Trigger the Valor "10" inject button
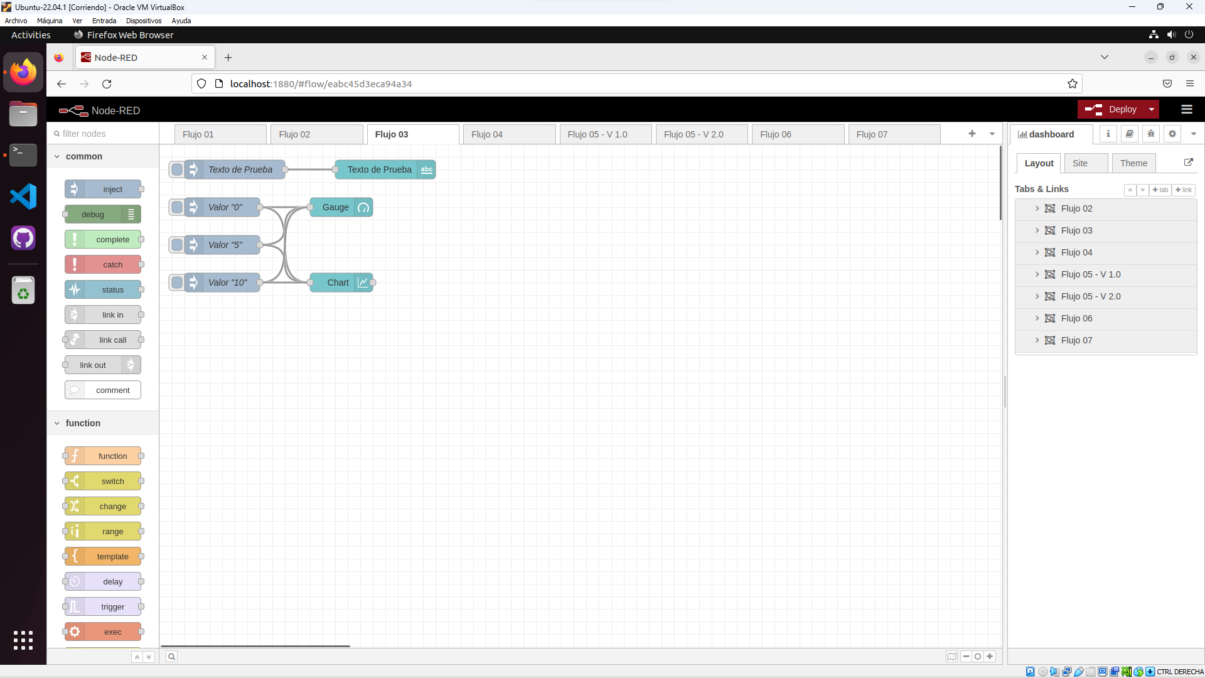The height and width of the screenshot is (678, 1205). click(x=177, y=282)
